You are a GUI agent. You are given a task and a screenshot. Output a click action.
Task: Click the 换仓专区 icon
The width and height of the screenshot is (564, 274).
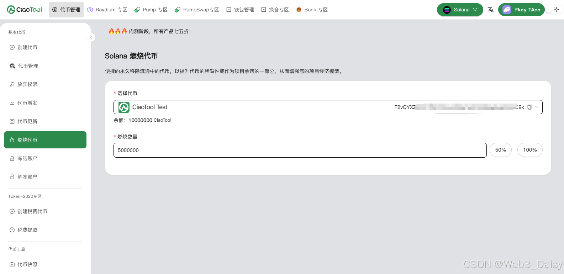tap(264, 10)
